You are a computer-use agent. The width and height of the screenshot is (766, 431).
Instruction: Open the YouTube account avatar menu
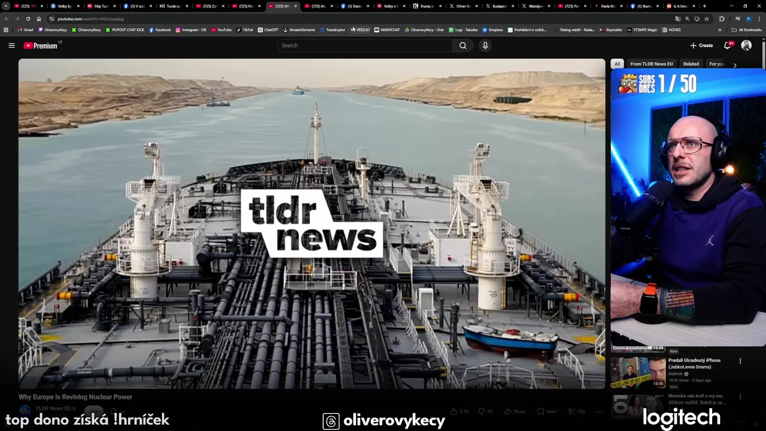pos(746,45)
